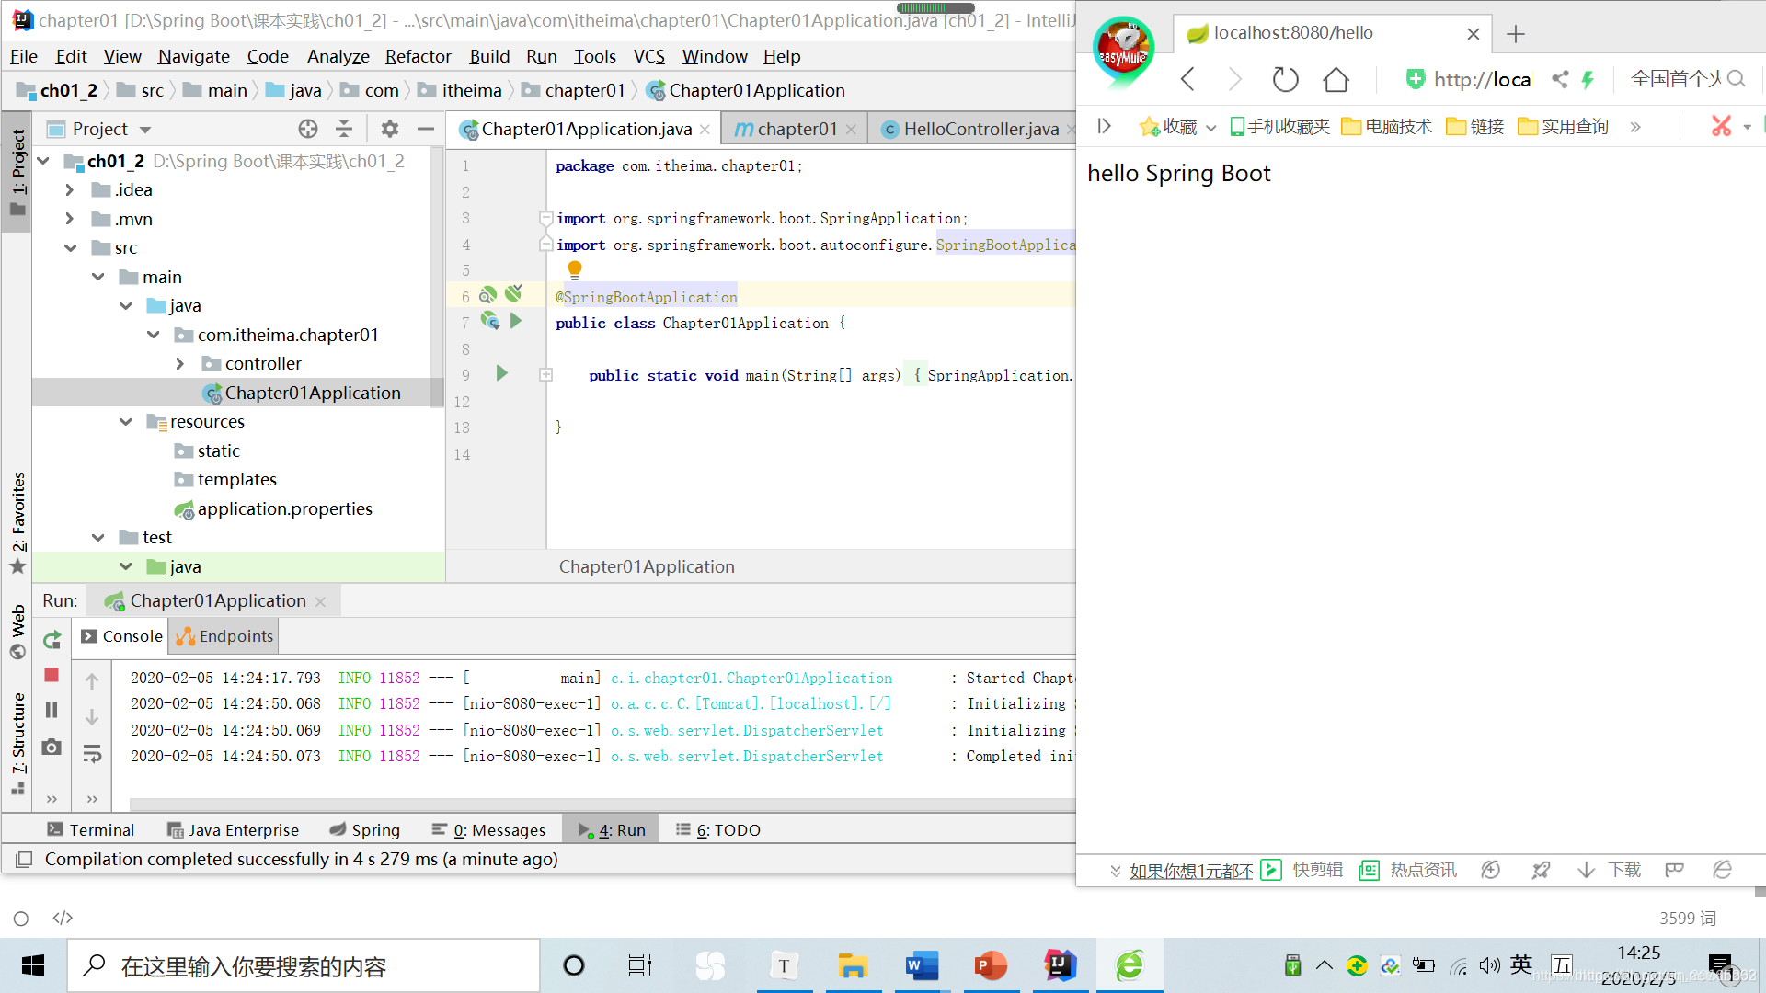Click the browser search magnifier icon
The width and height of the screenshot is (1766, 993).
[x=1736, y=79]
